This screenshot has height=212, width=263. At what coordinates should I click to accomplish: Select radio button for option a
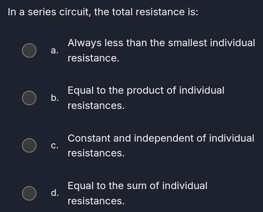coord(29,50)
